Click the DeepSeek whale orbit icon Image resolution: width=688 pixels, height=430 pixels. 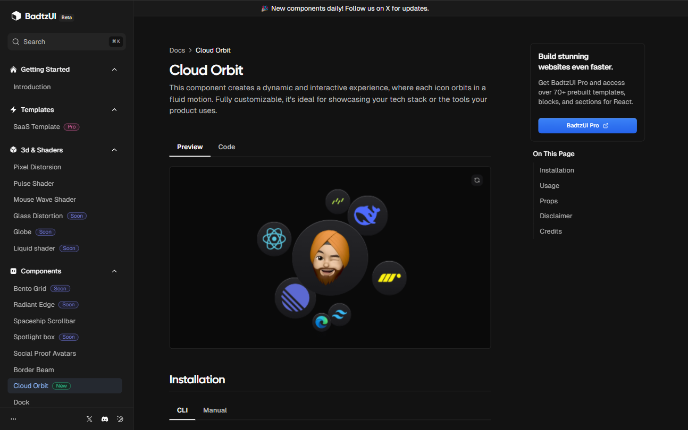click(367, 216)
